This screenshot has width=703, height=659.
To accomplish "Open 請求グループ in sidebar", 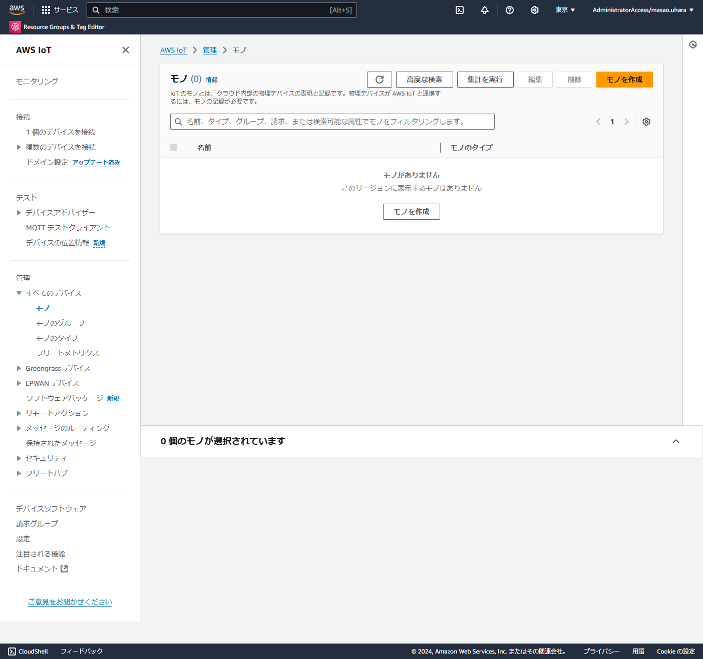I will coord(37,524).
